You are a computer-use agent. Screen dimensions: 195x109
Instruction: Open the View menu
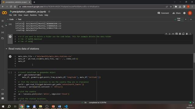(20, 15)
